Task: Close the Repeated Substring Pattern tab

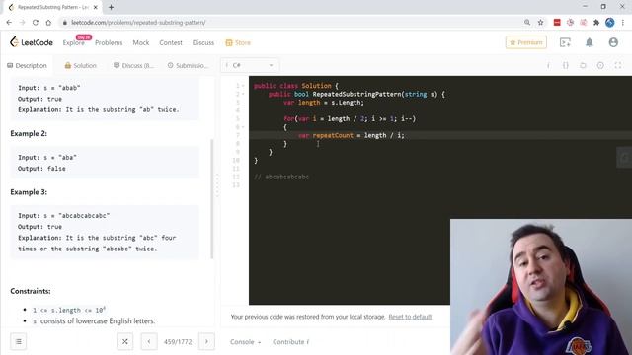Action: pos(96,7)
